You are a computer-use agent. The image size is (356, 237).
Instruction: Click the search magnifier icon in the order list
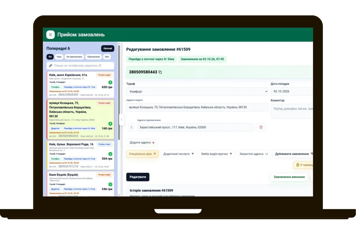click(x=51, y=66)
